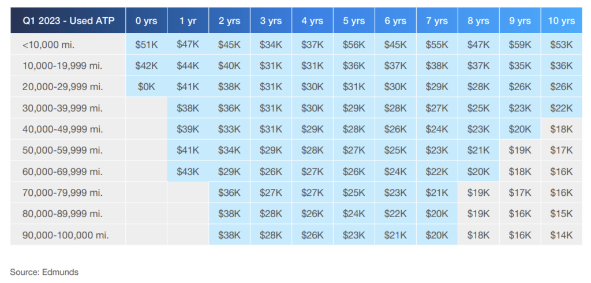Screen dimensions: 591x283
Task: Select the $34K cell under 3 yrs
Action: click(271, 44)
